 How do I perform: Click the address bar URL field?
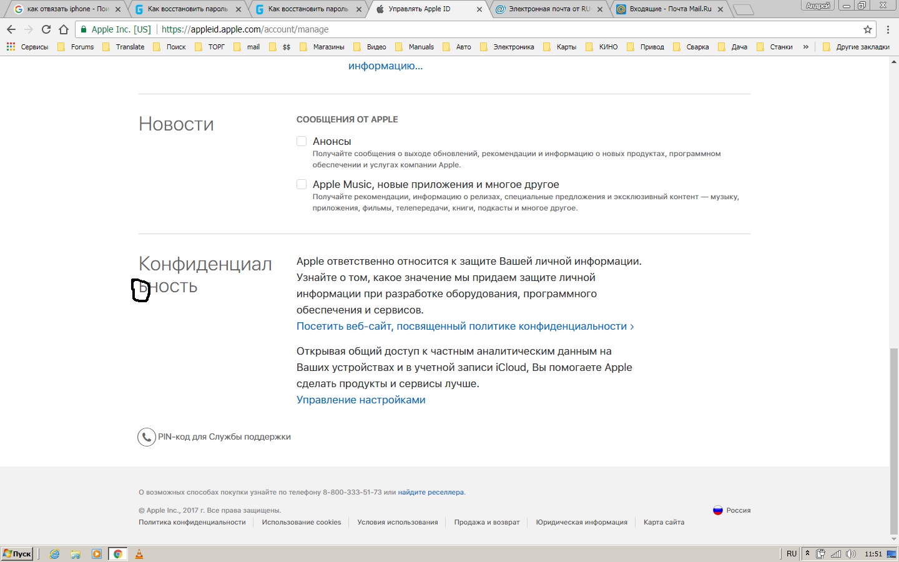(474, 29)
